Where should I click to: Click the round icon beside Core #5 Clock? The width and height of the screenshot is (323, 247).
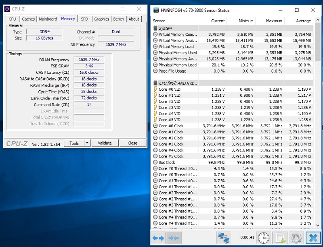pyautogui.click(x=155, y=156)
